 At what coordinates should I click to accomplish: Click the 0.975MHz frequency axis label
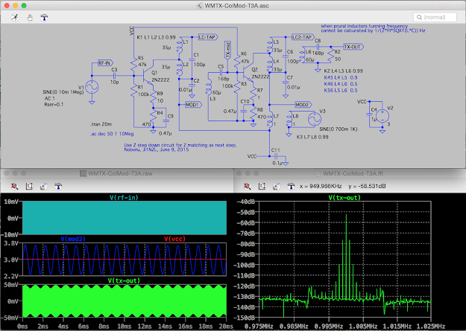point(259,327)
